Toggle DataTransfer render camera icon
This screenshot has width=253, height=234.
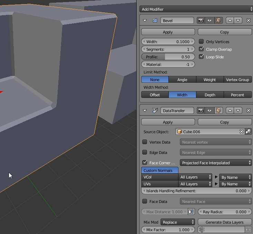(x=201, y=110)
